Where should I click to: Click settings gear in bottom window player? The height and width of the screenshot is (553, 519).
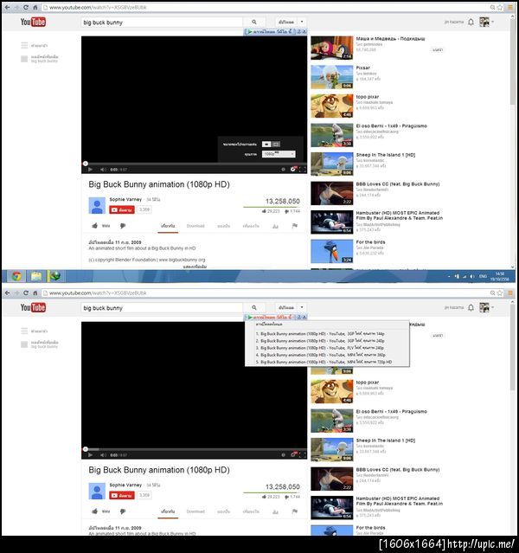pyautogui.click(x=293, y=455)
